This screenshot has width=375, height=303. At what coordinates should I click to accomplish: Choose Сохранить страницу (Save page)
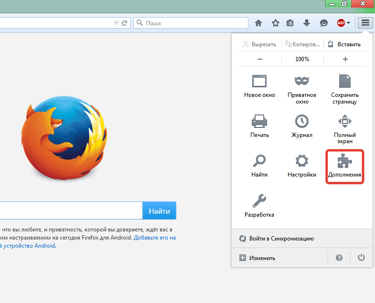pyautogui.click(x=344, y=89)
